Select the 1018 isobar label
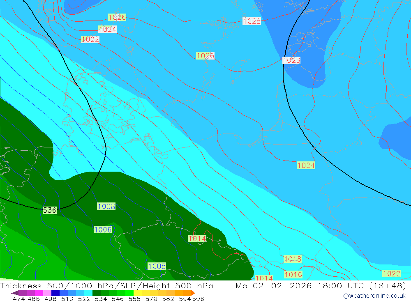This screenshot has width=411, height=301. [293, 259]
